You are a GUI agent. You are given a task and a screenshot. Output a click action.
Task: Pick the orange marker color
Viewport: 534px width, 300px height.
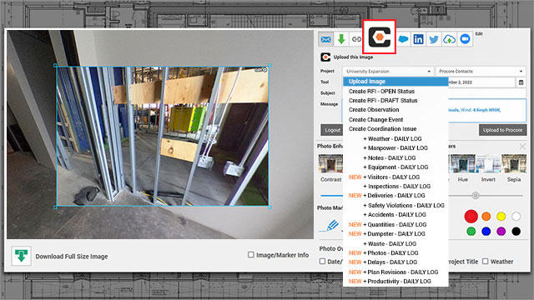(x=486, y=216)
